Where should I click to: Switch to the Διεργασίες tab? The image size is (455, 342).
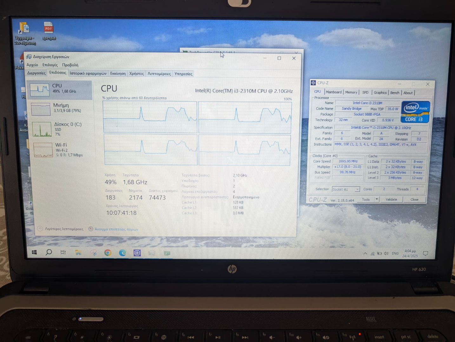pos(36,73)
